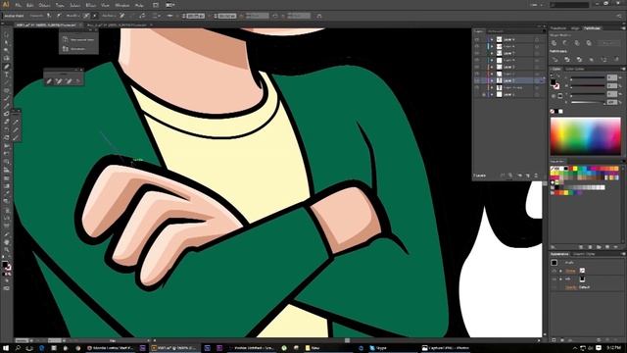Open the Arrange Documents icon in menu bar
This screenshot has height=353, width=627.
[x=169, y=5]
